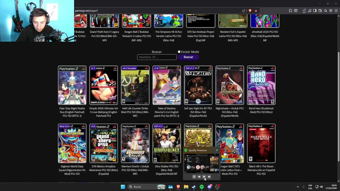Open Half Life Counter Strike Mod cover

tap(135, 85)
